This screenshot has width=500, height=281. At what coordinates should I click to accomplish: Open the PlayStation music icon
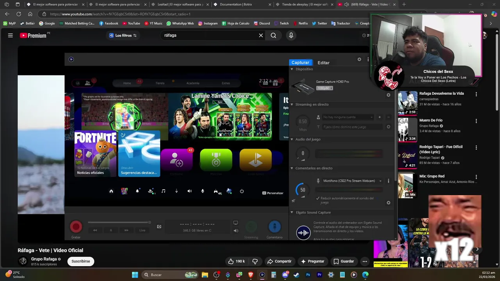click(x=163, y=191)
